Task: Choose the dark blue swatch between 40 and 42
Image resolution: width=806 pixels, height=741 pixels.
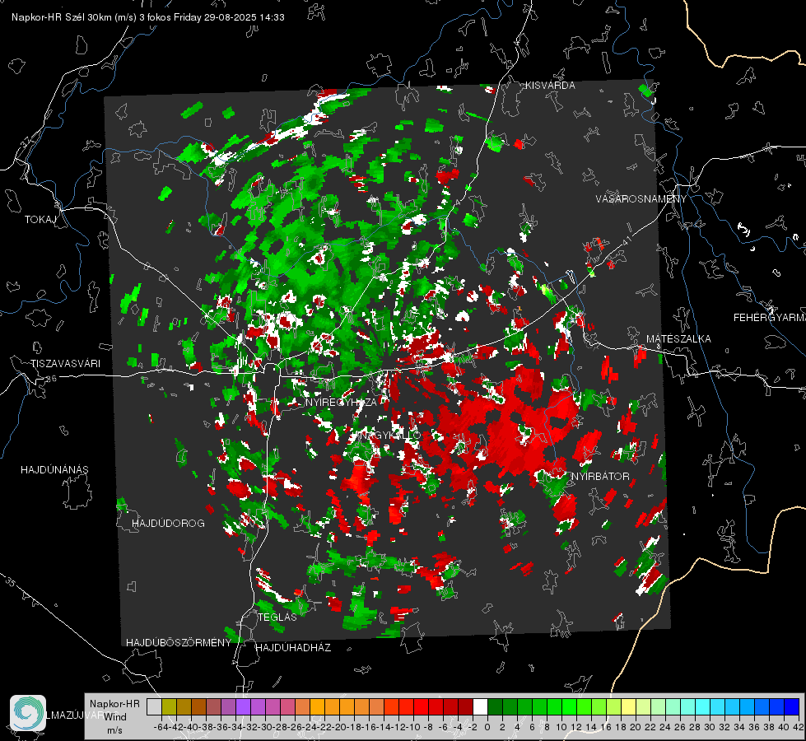Action: [792, 706]
